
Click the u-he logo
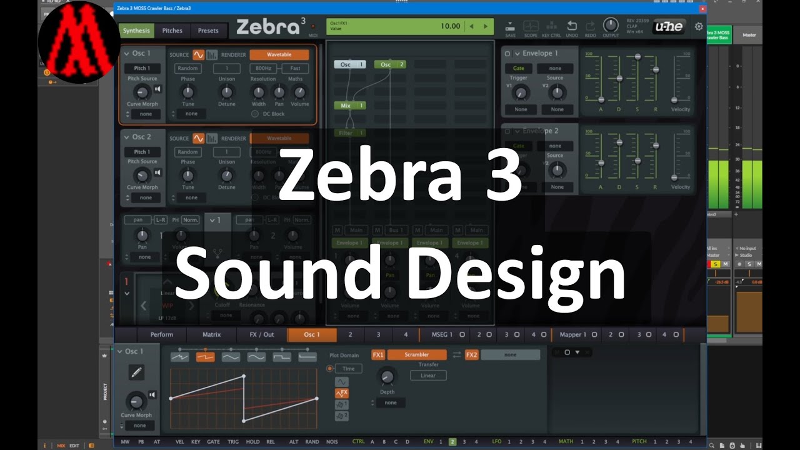coord(668,26)
